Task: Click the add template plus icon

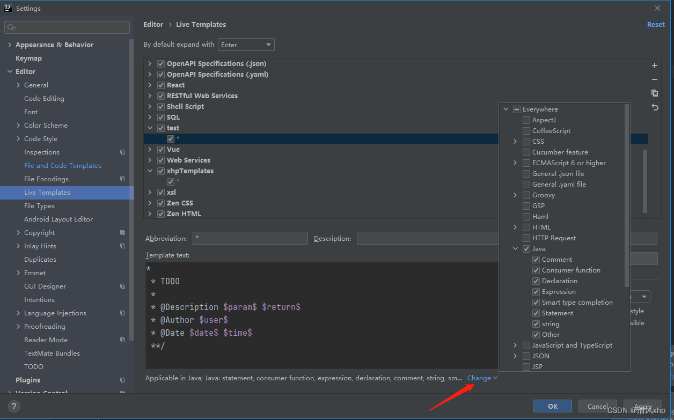Action: pos(654,65)
